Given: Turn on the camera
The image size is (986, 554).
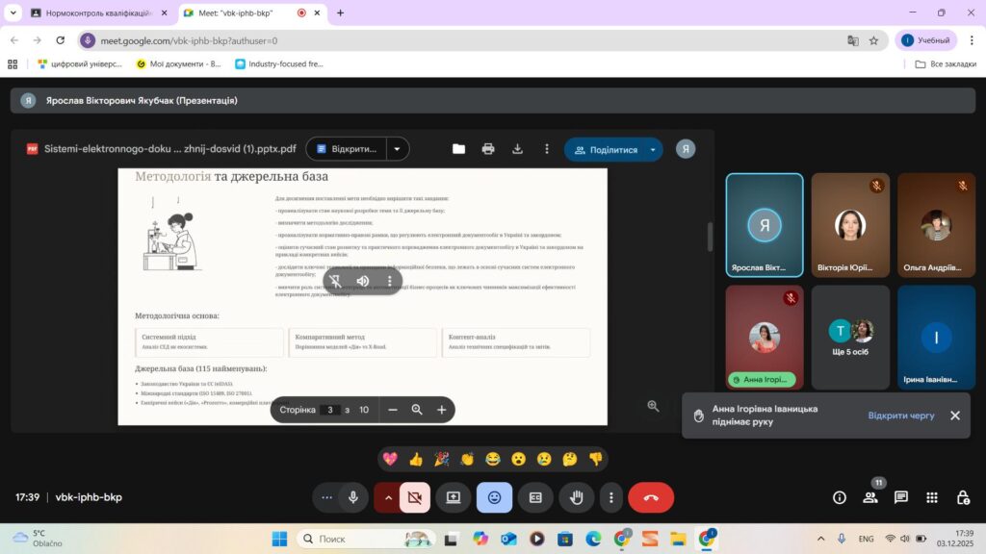Looking at the screenshot, I should (415, 497).
